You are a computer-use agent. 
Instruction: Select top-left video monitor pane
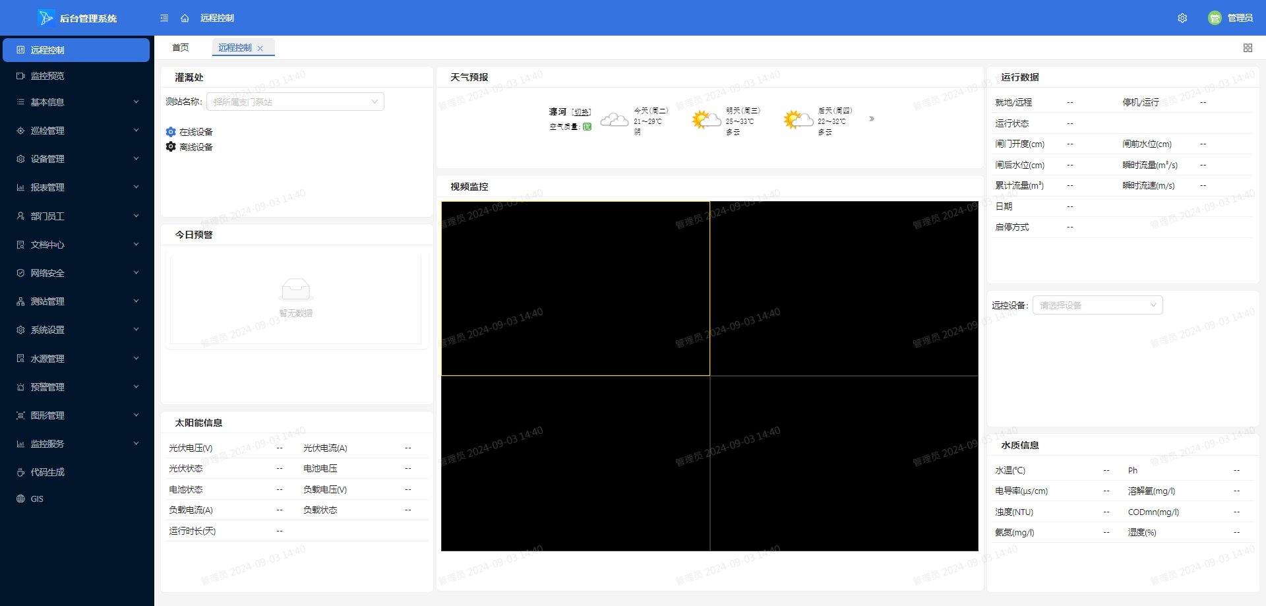tap(576, 289)
